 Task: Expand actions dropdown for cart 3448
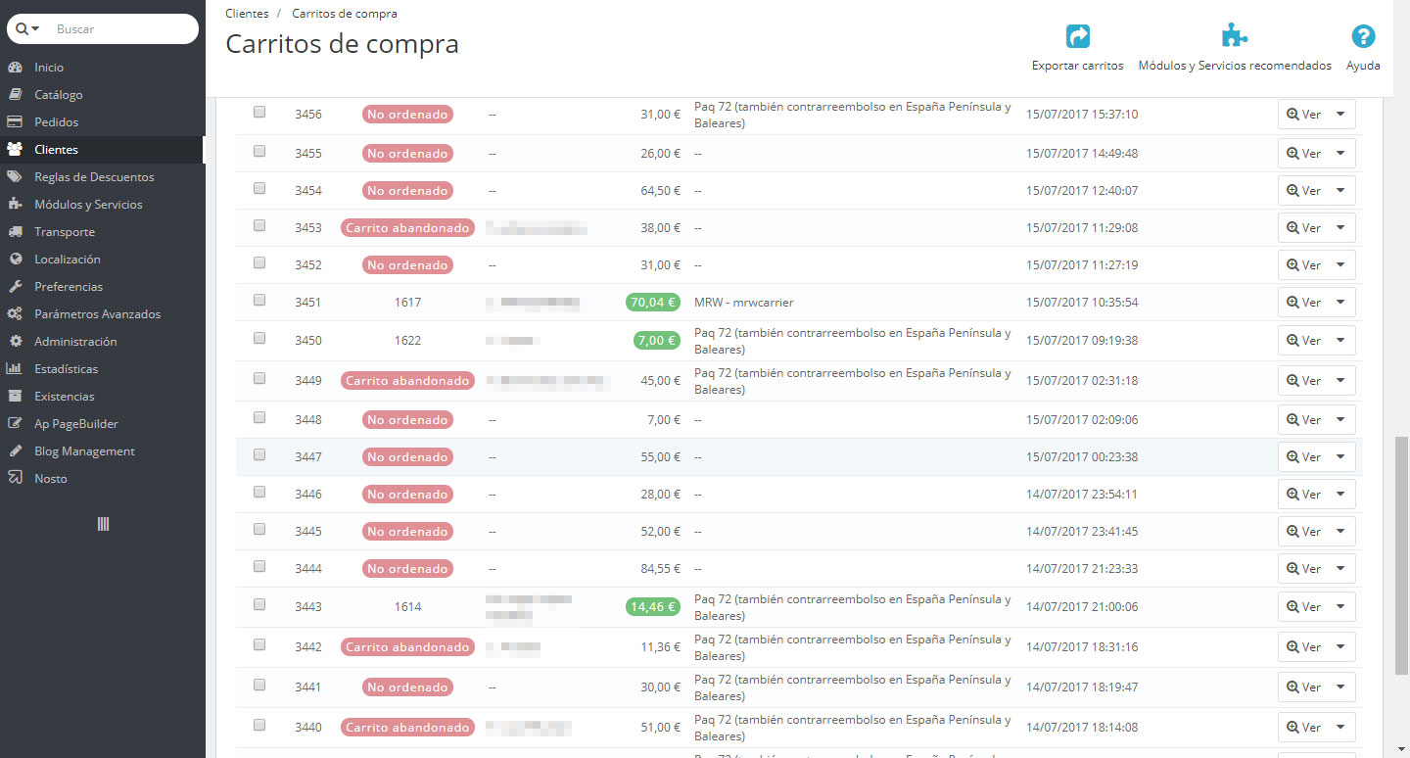1340,420
